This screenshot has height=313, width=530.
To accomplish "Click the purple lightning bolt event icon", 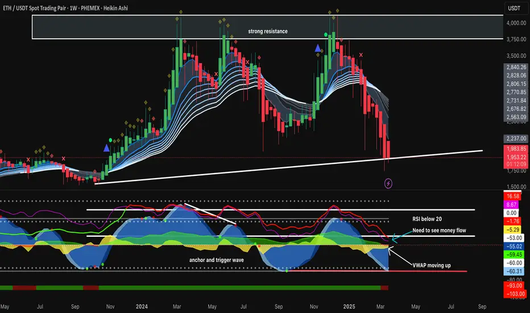I will click(x=388, y=183).
